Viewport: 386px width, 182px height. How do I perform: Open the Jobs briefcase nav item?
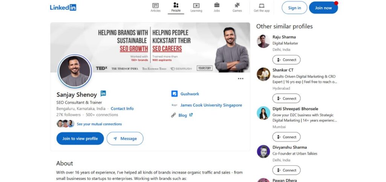217,8
